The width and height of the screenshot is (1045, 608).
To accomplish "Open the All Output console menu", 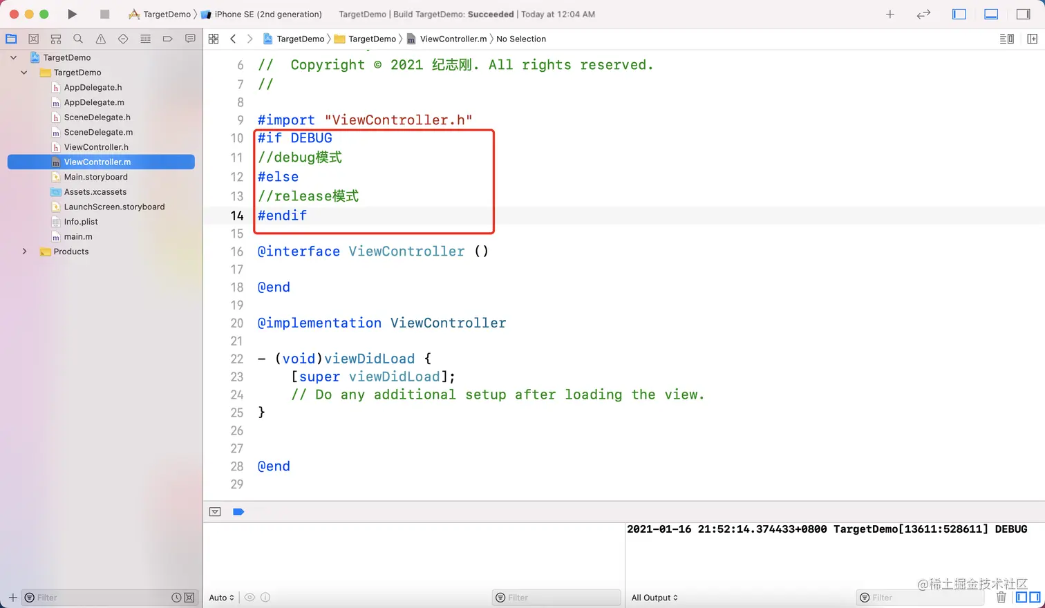I will coord(655,598).
